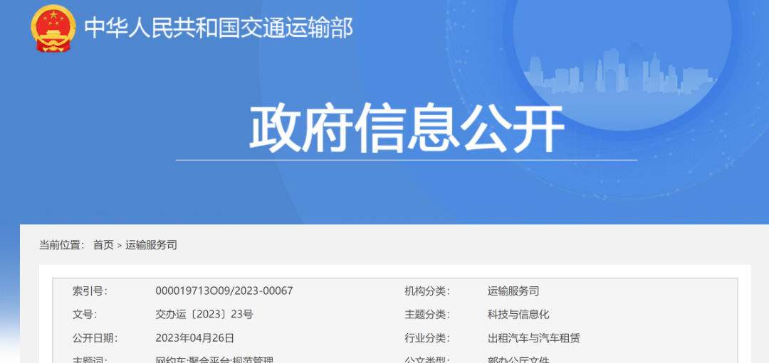This screenshot has width=769, height=363.
Task: Click document number 交办运〔2023〕23号
Action: tap(204, 315)
